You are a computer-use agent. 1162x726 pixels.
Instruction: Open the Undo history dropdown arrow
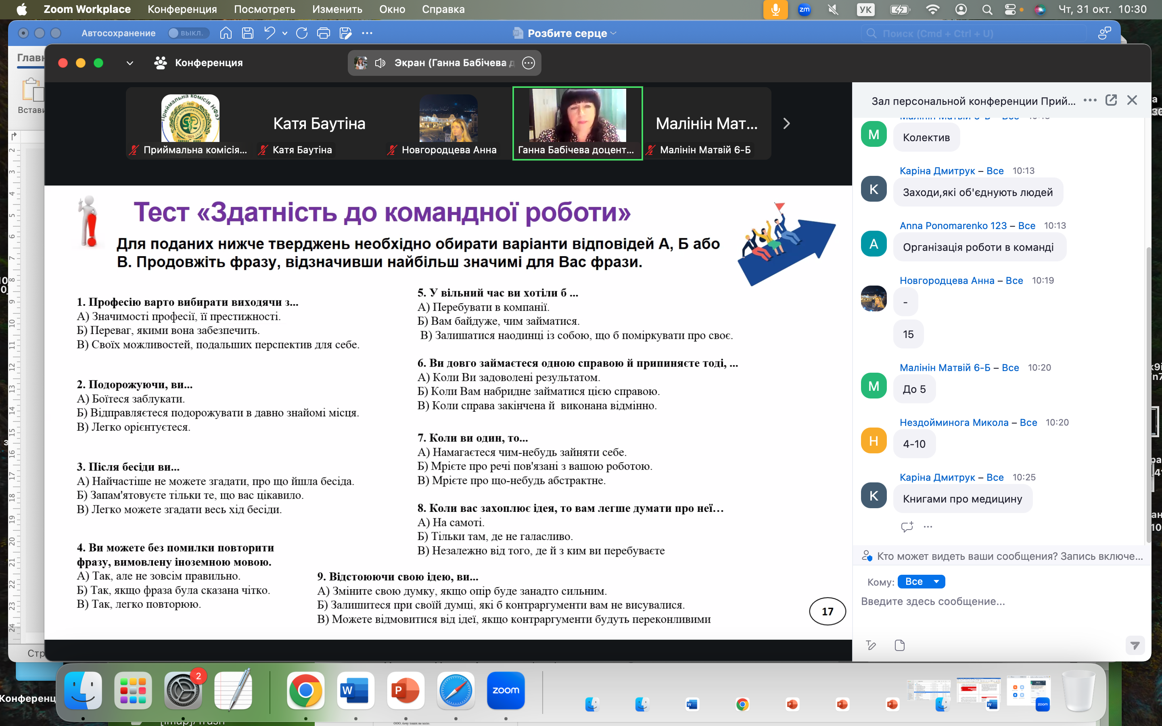tap(285, 33)
